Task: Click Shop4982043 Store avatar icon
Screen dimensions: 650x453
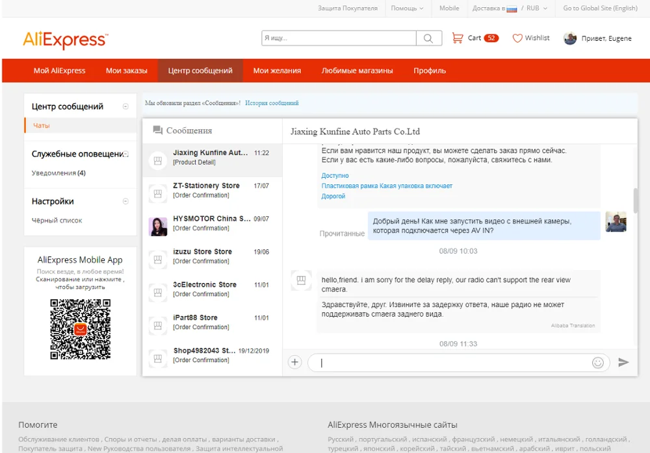Action: coord(158,359)
